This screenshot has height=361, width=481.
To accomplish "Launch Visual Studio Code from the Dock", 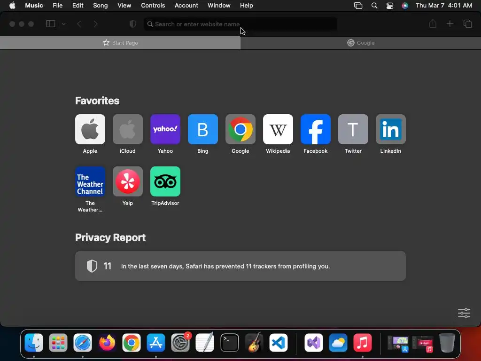I will [279, 343].
